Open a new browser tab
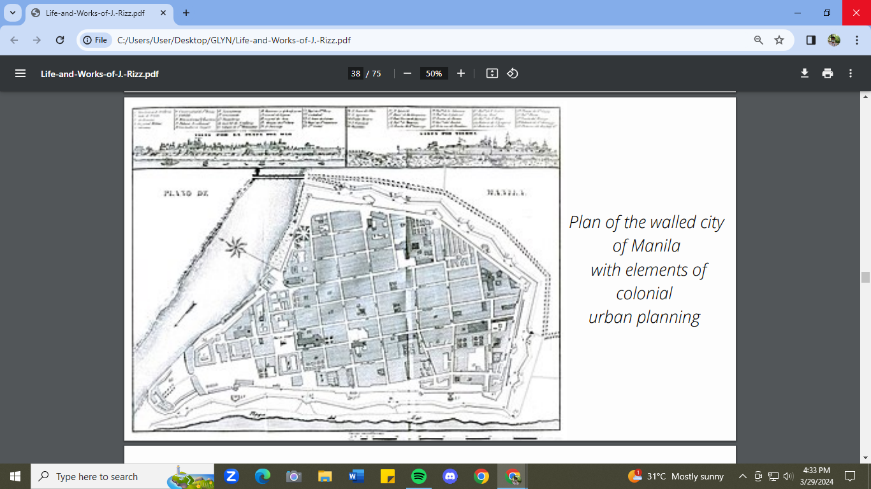The width and height of the screenshot is (871, 489). point(186,13)
